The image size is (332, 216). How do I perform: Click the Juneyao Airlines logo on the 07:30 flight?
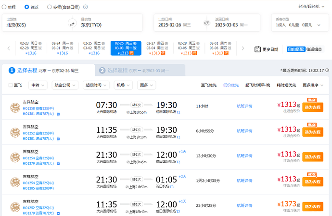[x=15, y=108]
